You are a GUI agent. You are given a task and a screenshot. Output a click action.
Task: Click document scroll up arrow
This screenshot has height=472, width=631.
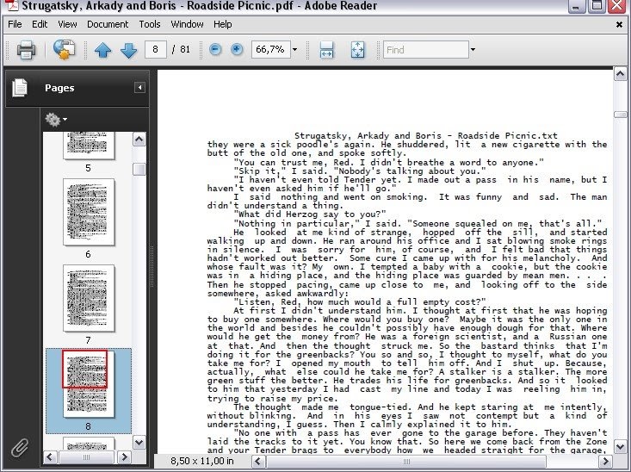point(620,74)
